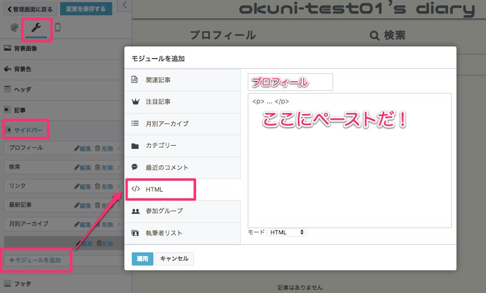Edit the 月別アーカイブ sidebar module
The height and width of the screenshot is (293, 486).
(82, 224)
